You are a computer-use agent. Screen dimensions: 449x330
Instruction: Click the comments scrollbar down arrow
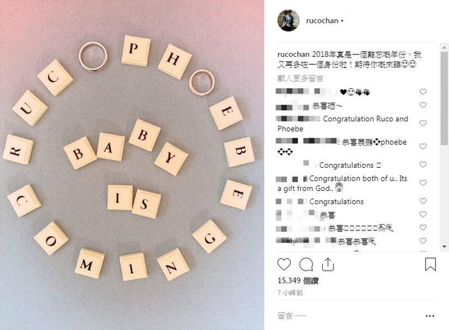444,246
